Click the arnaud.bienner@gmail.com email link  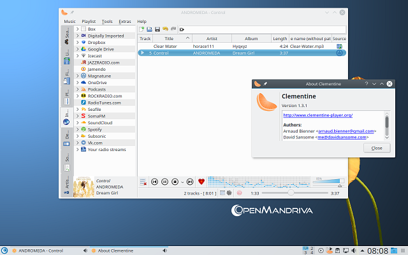coord(346,131)
